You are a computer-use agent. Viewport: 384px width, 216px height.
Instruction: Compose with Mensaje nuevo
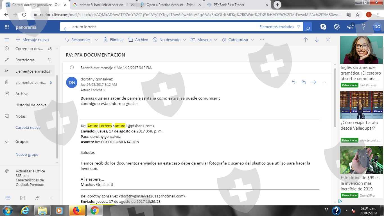[x=32, y=40]
